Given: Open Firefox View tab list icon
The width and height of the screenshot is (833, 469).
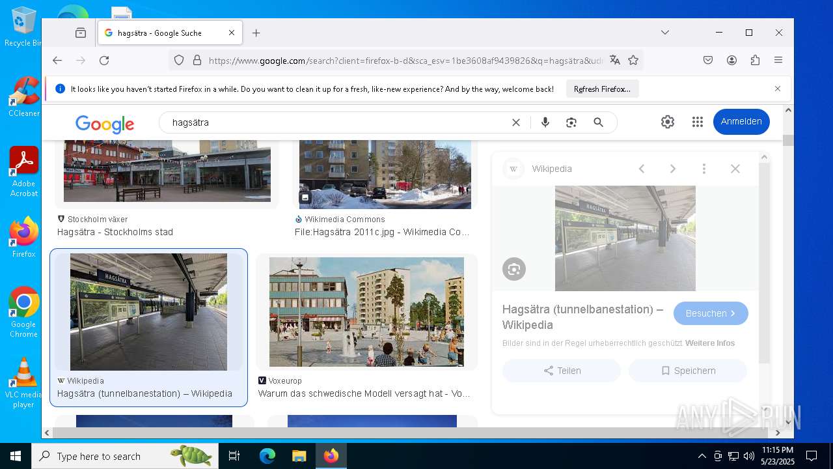Looking at the screenshot, I should [81, 33].
